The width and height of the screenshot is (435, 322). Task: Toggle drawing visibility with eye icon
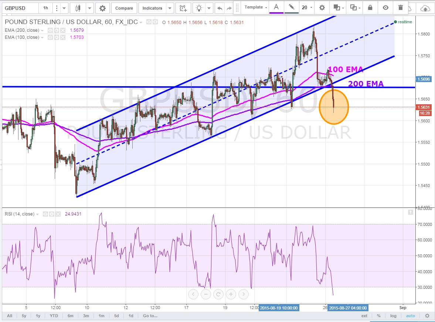[385, 7]
